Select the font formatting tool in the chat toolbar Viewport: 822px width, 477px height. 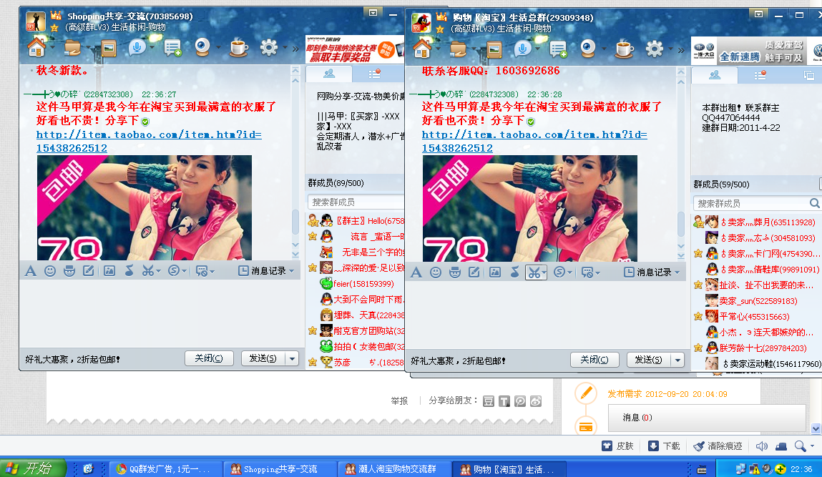pyautogui.click(x=31, y=272)
